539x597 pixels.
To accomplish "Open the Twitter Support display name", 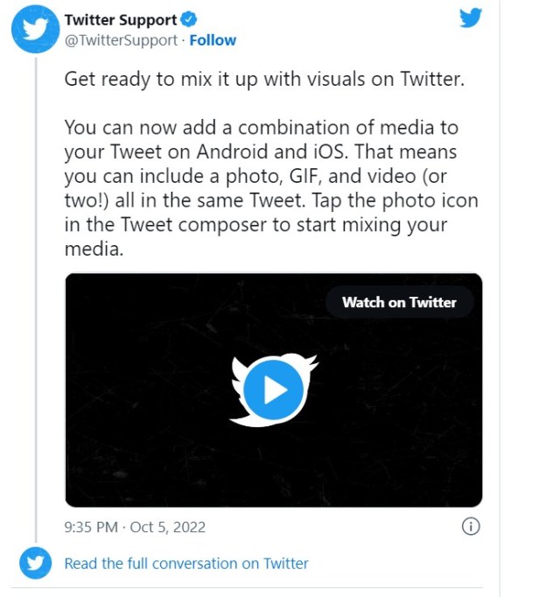I will (x=121, y=20).
